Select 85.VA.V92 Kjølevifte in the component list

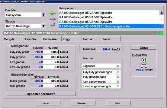109,17
